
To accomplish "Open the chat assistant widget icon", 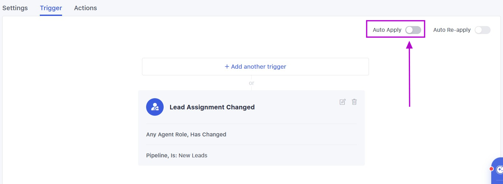I will pos(499,170).
